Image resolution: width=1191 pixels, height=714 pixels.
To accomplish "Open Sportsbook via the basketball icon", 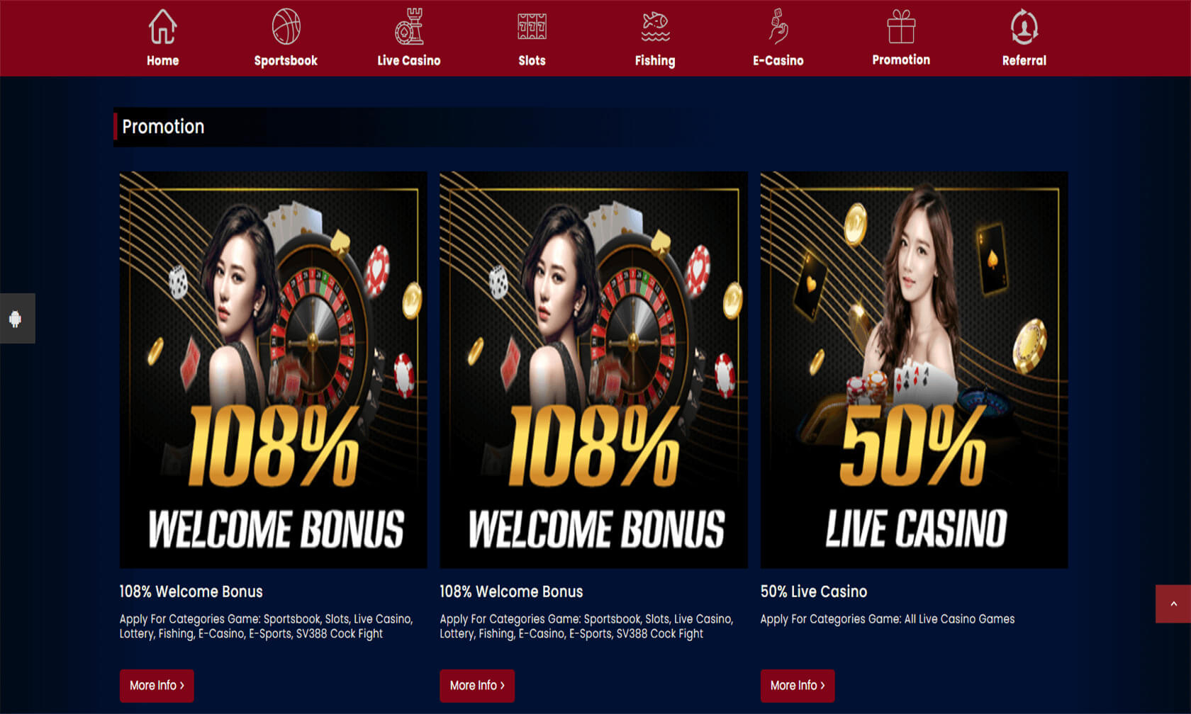I will (286, 27).
